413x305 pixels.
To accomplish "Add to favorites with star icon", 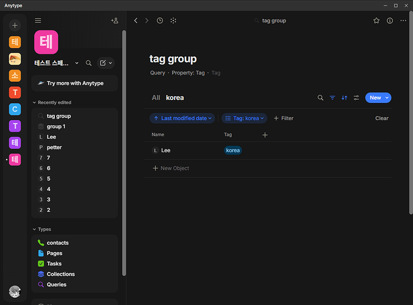I will pyautogui.click(x=376, y=21).
